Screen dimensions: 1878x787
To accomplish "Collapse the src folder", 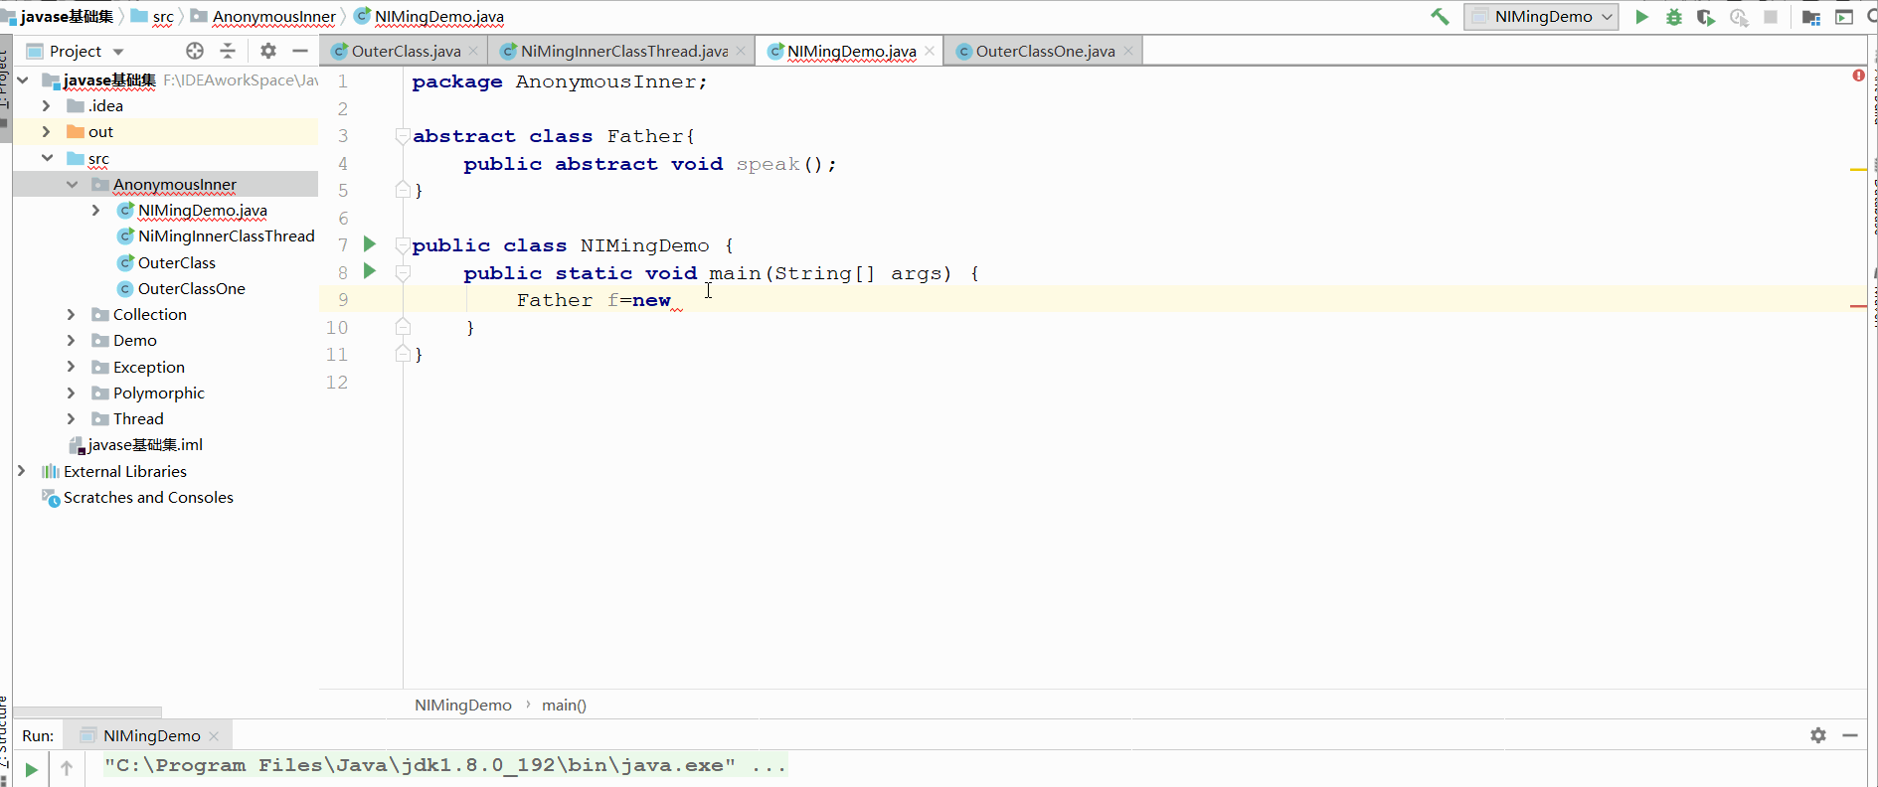I will point(47,158).
